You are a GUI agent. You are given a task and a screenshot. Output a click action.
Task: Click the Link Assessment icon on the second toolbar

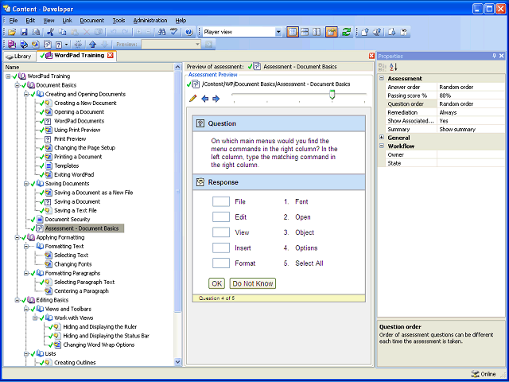point(48,44)
